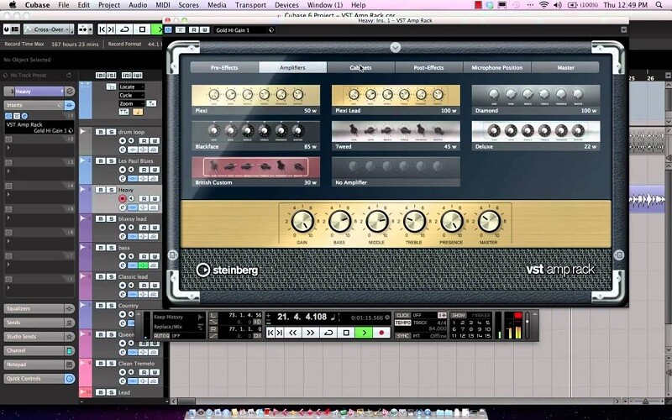Enable Read automation on bluesy lead track
672x420 pixels.
pyautogui.click(x=144, y=228)
